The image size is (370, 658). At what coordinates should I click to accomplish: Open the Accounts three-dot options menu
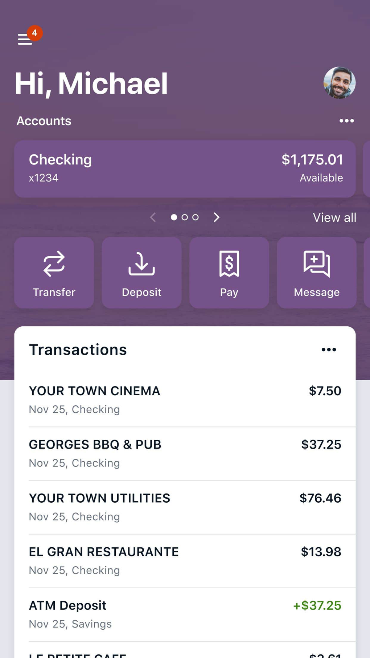(x=346, y=121)
